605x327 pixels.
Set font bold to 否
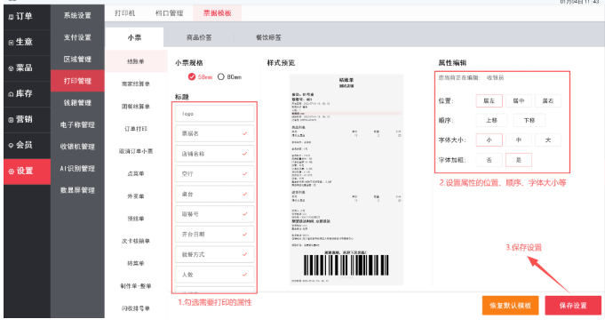point(489,160)
